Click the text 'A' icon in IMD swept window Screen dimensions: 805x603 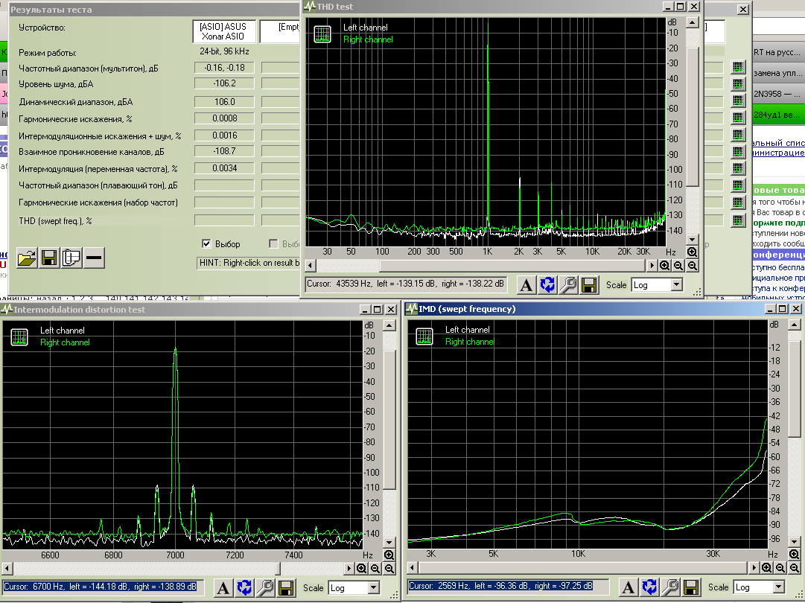(x=629, y=587)
